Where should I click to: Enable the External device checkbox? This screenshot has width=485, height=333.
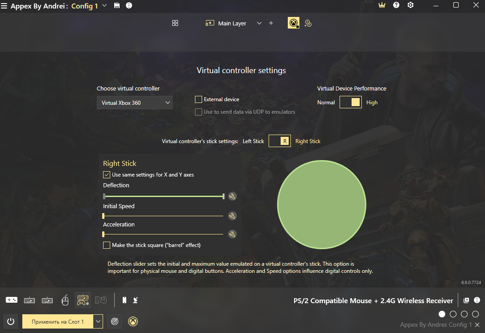tap(199, 99)
